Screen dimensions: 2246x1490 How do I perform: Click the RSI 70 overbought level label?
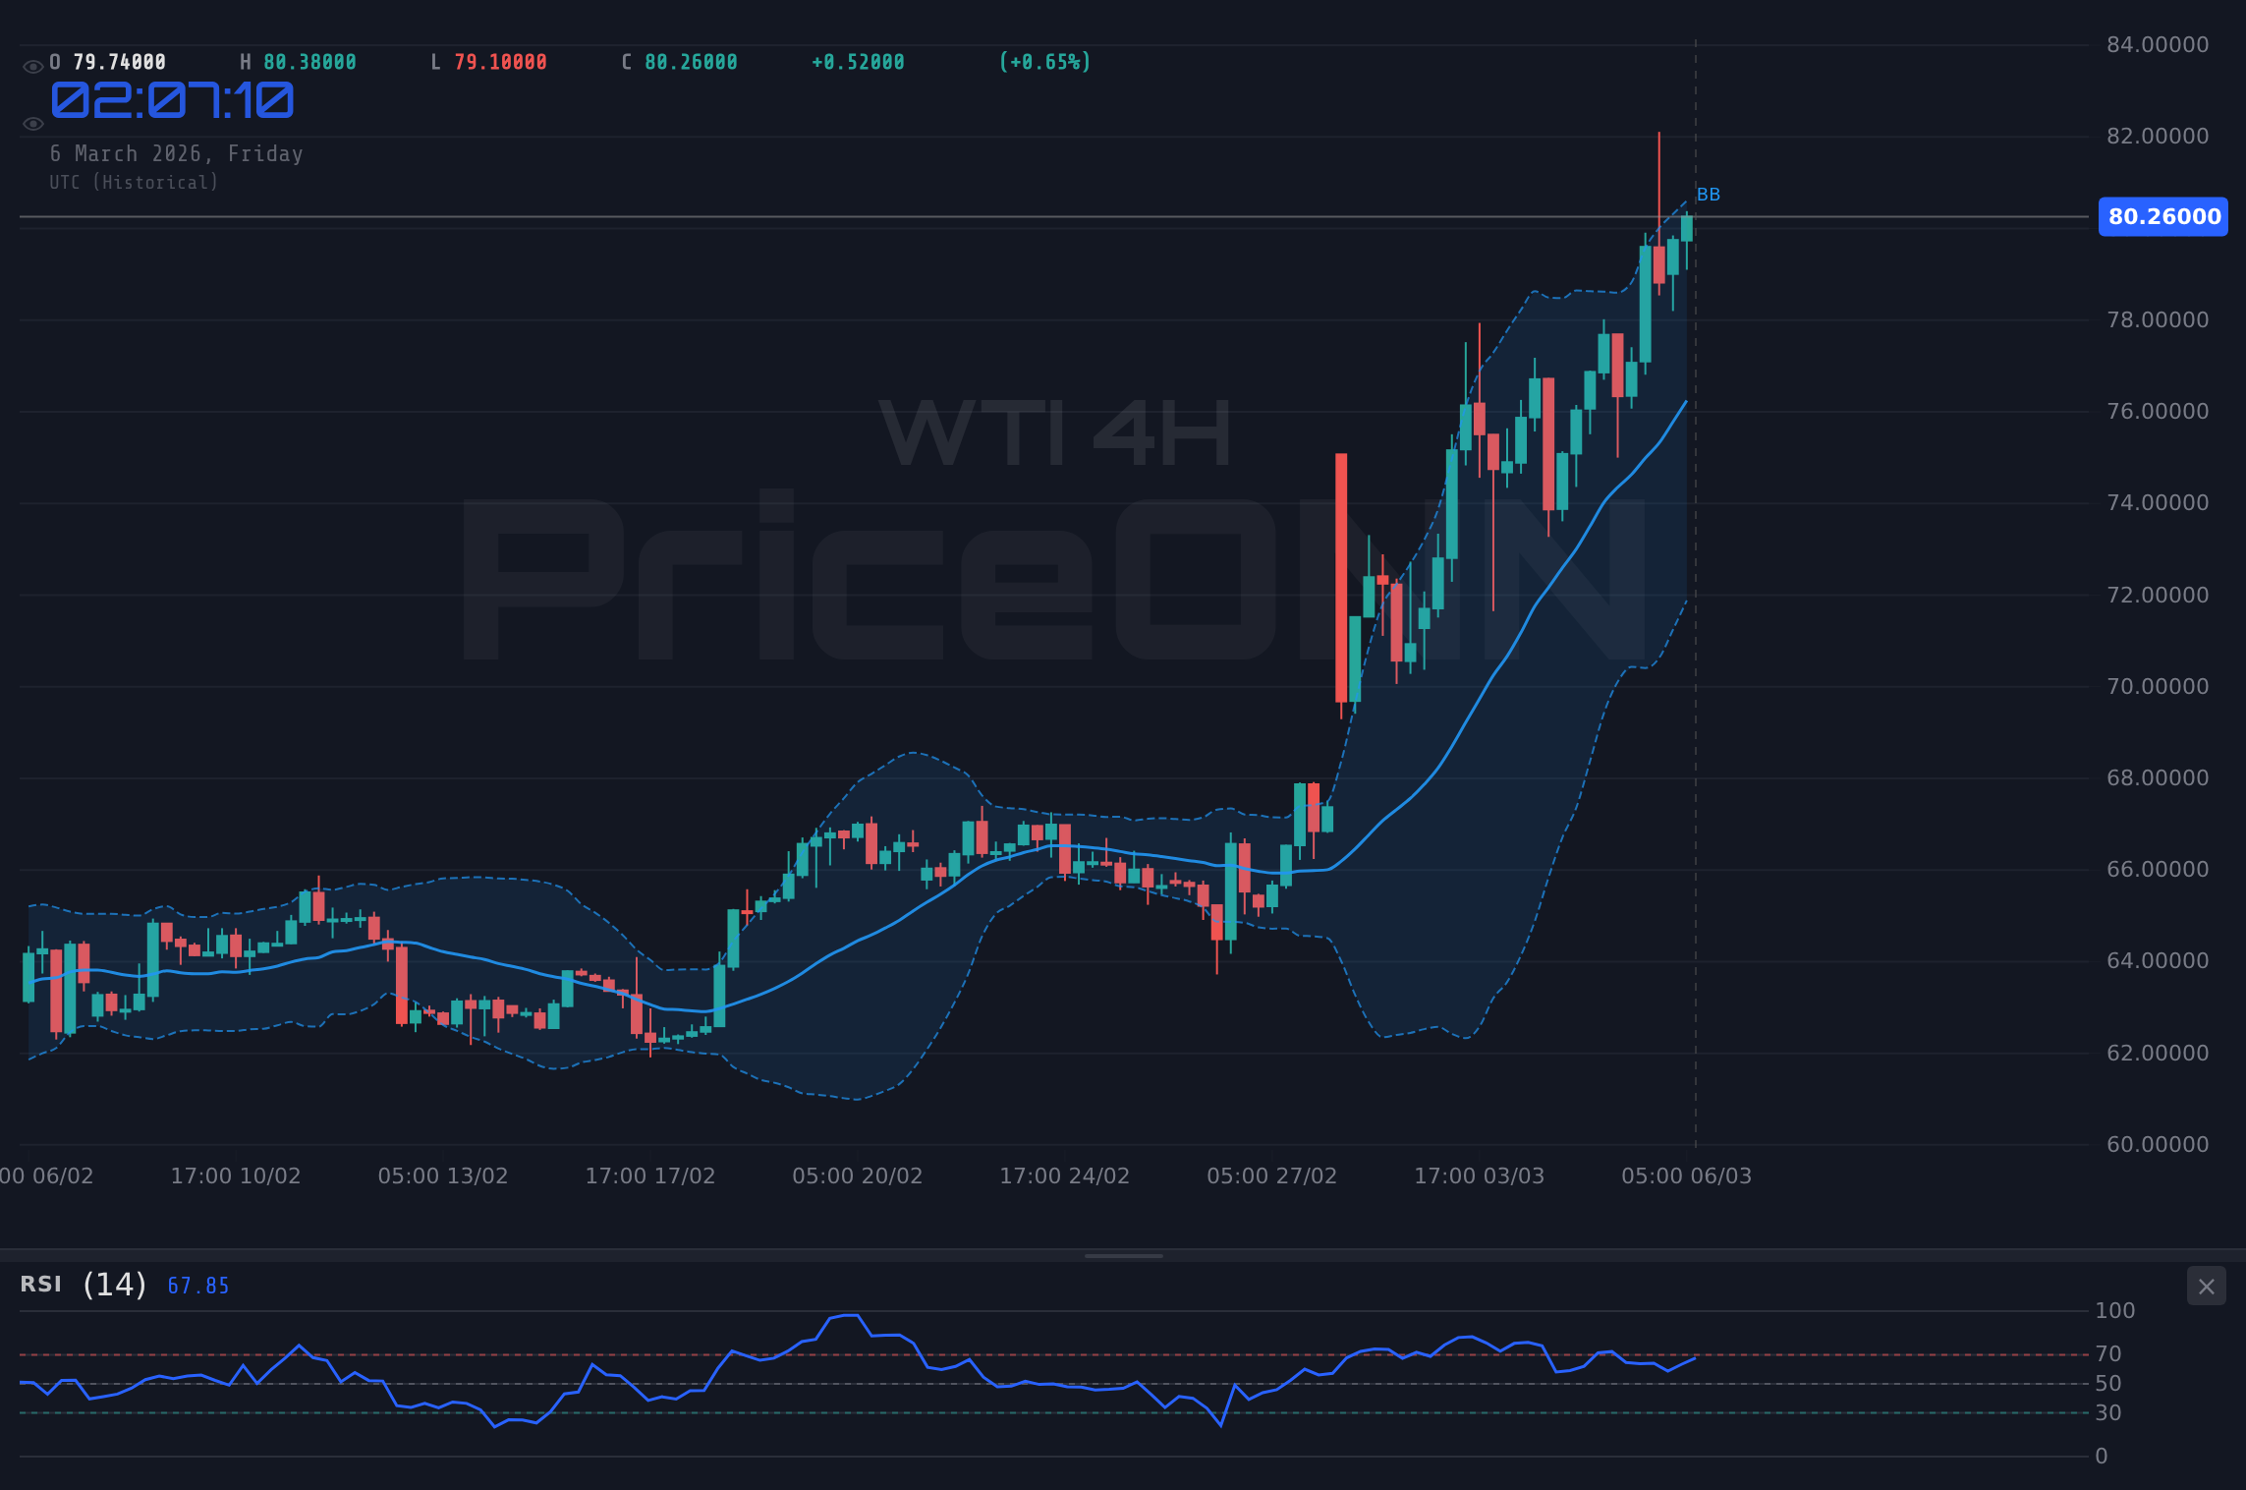pos(2108,1354)
